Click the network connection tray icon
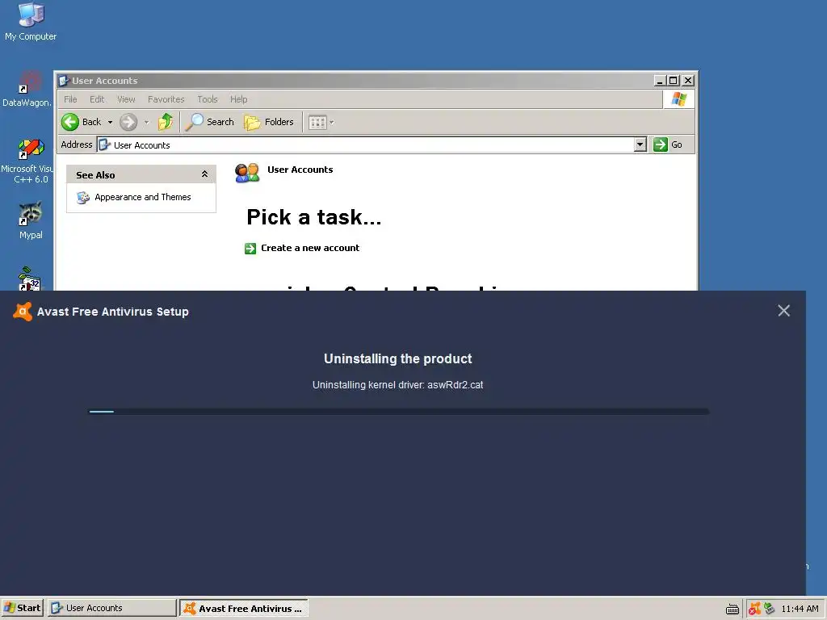827x620 pixels. [x=770, y=609]
